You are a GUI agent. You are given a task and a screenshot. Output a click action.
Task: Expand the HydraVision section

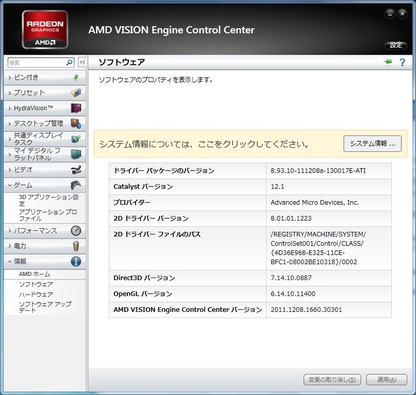(x=45, y=108)
